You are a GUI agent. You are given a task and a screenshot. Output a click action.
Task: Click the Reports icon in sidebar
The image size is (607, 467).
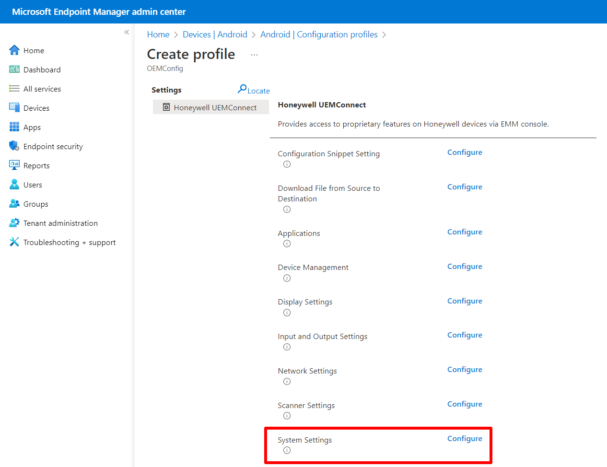[14, 165]
